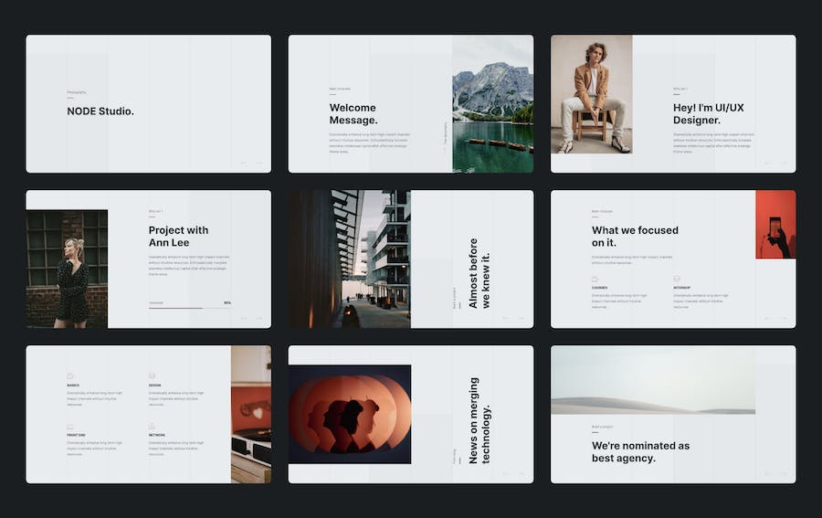
Task: Click the progress bar under Project with Ann Lee
Action: (190, 308)
